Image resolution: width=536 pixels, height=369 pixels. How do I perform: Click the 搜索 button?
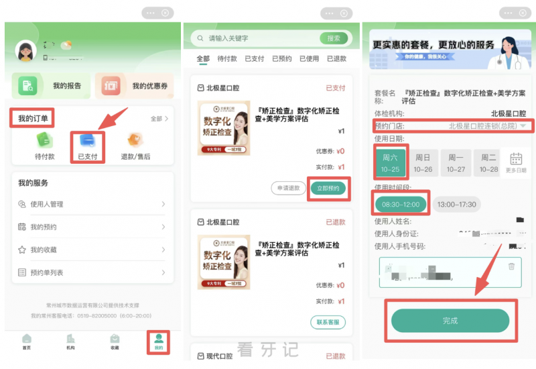click(x=334, y=38)
